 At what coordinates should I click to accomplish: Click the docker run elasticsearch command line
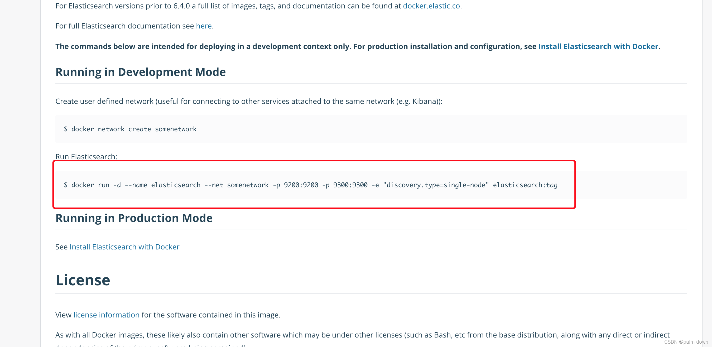click(x=310, y=185)
